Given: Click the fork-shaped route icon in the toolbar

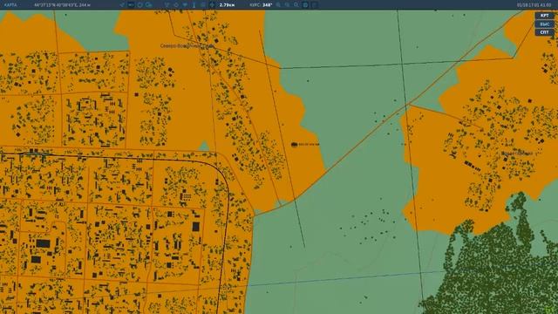Looking at the screenshot, I should [167, 5].
